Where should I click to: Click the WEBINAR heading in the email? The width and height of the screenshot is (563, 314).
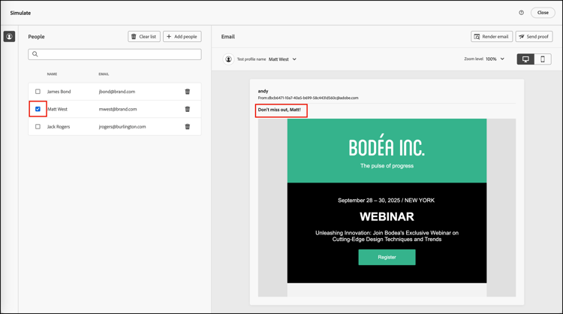[x=387, y=216]
